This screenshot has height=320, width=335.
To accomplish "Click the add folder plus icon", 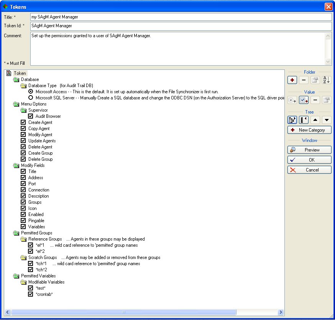I will 292,80.
